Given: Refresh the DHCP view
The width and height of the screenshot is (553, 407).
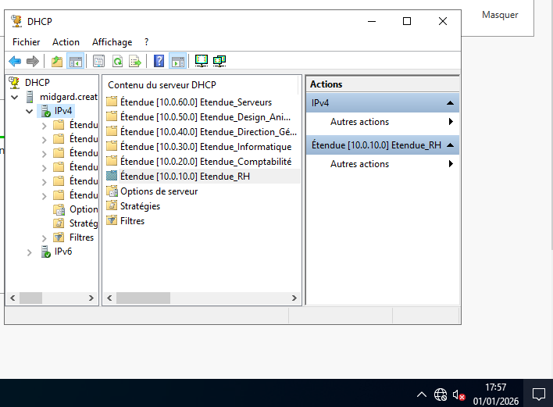Looking at the screenshot, I should pyautogui.click(x=117, y=61).
